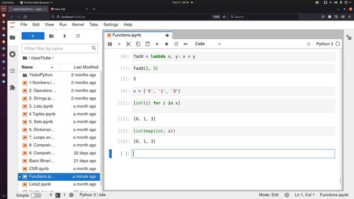Click the blue new launcher plus button

(33, 36)
